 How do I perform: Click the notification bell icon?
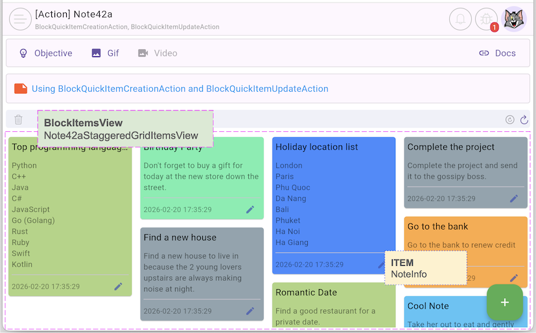tap(460, 19)
